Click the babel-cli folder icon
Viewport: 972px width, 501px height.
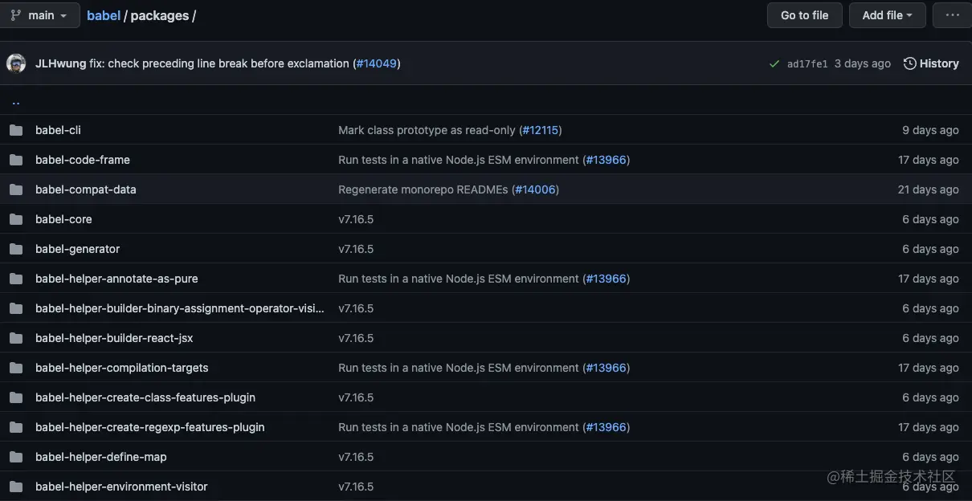click(x=16, y=130)
